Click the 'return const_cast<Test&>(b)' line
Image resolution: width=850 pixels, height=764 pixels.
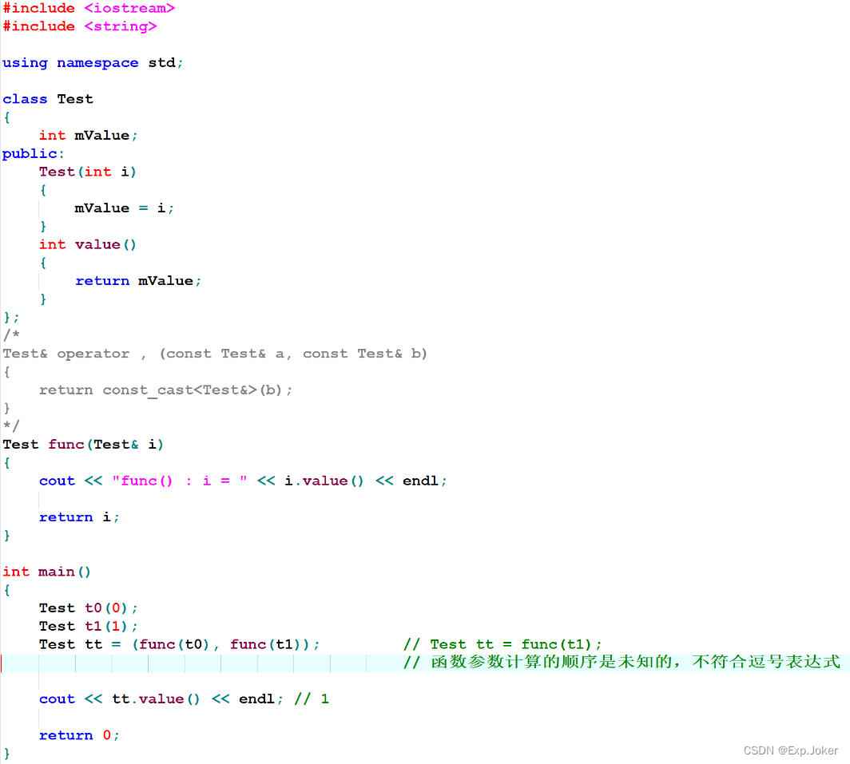pos(165,390)
